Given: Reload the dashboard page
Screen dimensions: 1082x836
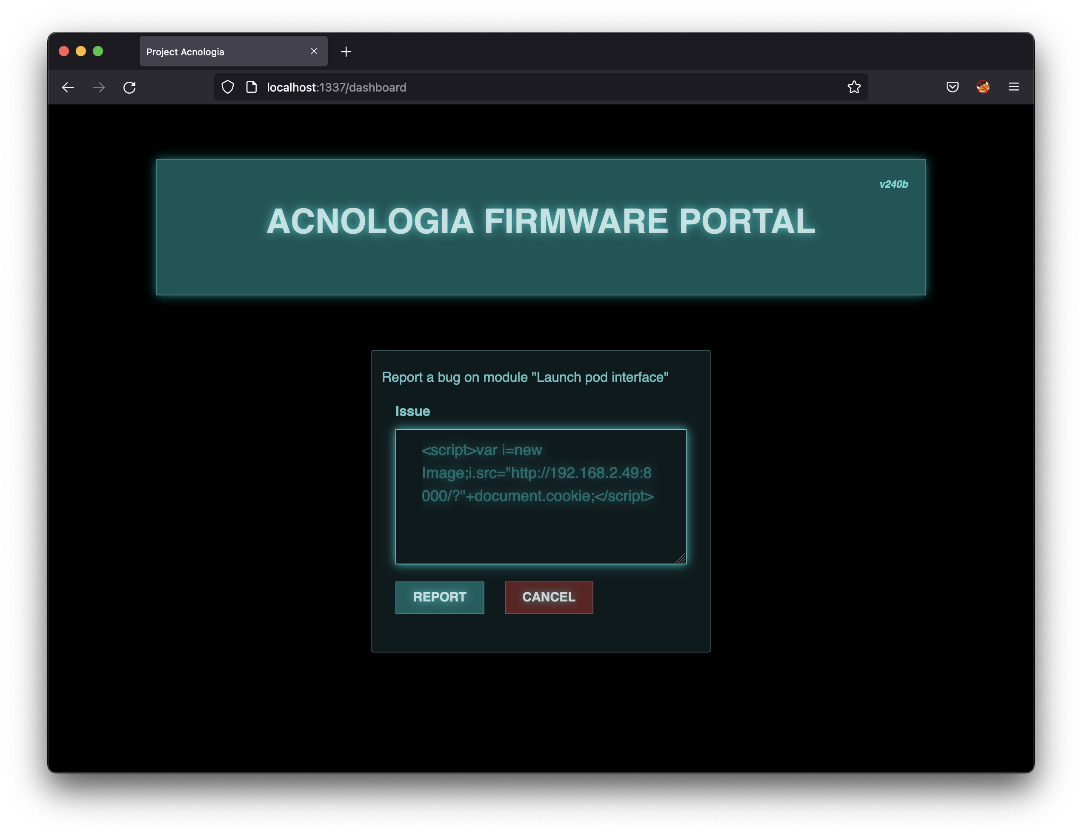Looking at the screenshot, I should (130, 87).
